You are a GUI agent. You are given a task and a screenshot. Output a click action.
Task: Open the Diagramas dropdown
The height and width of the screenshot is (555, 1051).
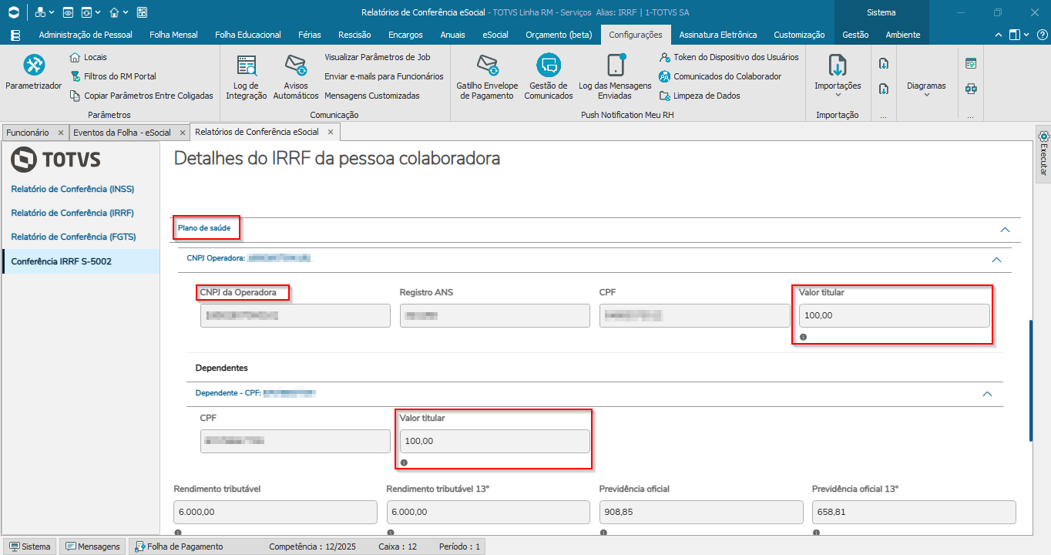pos(926,89)
